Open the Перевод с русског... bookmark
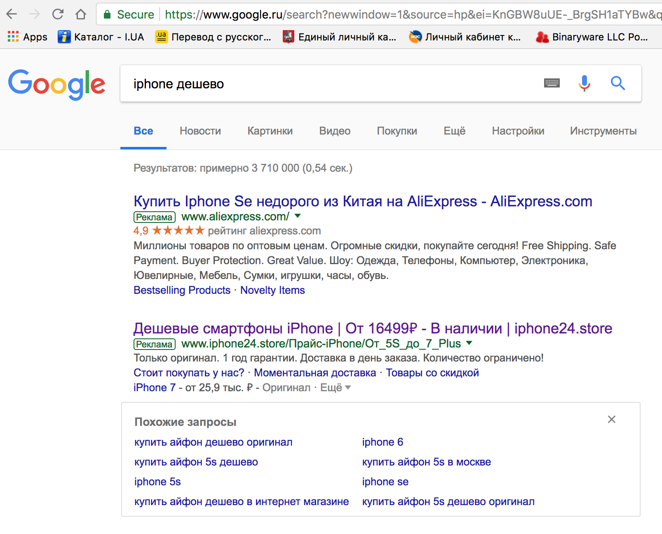Viewport: 662px width, 534px height. click(213, 37)
